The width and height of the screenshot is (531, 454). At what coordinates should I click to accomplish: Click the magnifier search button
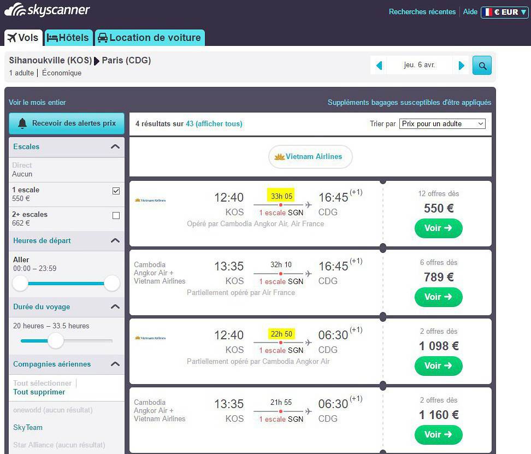(482, 66)
